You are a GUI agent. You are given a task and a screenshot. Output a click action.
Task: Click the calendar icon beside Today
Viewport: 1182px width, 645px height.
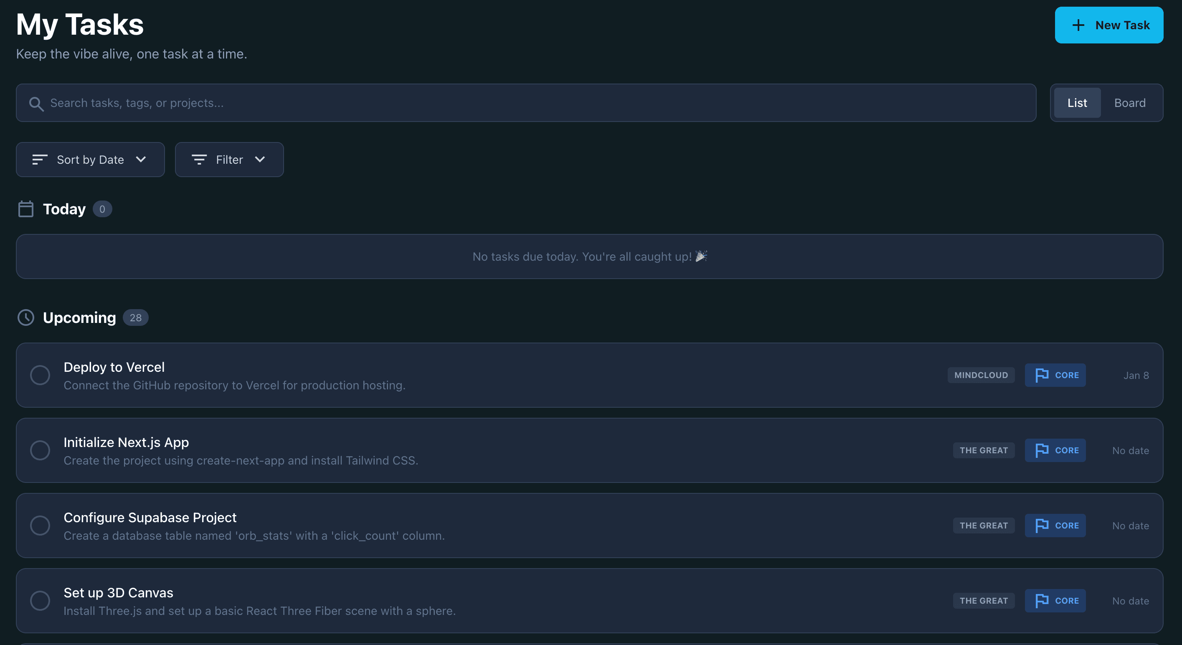tap(26, 209)
